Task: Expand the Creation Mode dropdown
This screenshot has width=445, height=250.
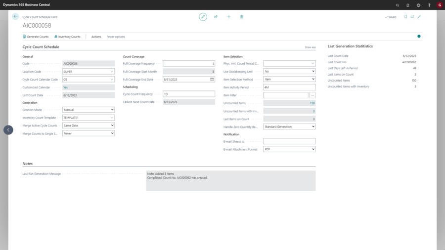Action: pyautogui.click(x=89, y=110)
